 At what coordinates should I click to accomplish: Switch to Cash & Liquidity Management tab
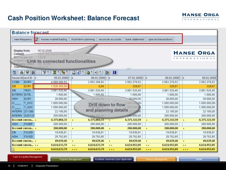coord(28,158)
